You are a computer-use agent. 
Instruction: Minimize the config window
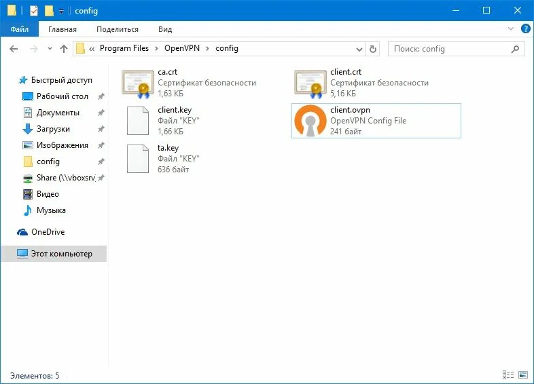456,11
